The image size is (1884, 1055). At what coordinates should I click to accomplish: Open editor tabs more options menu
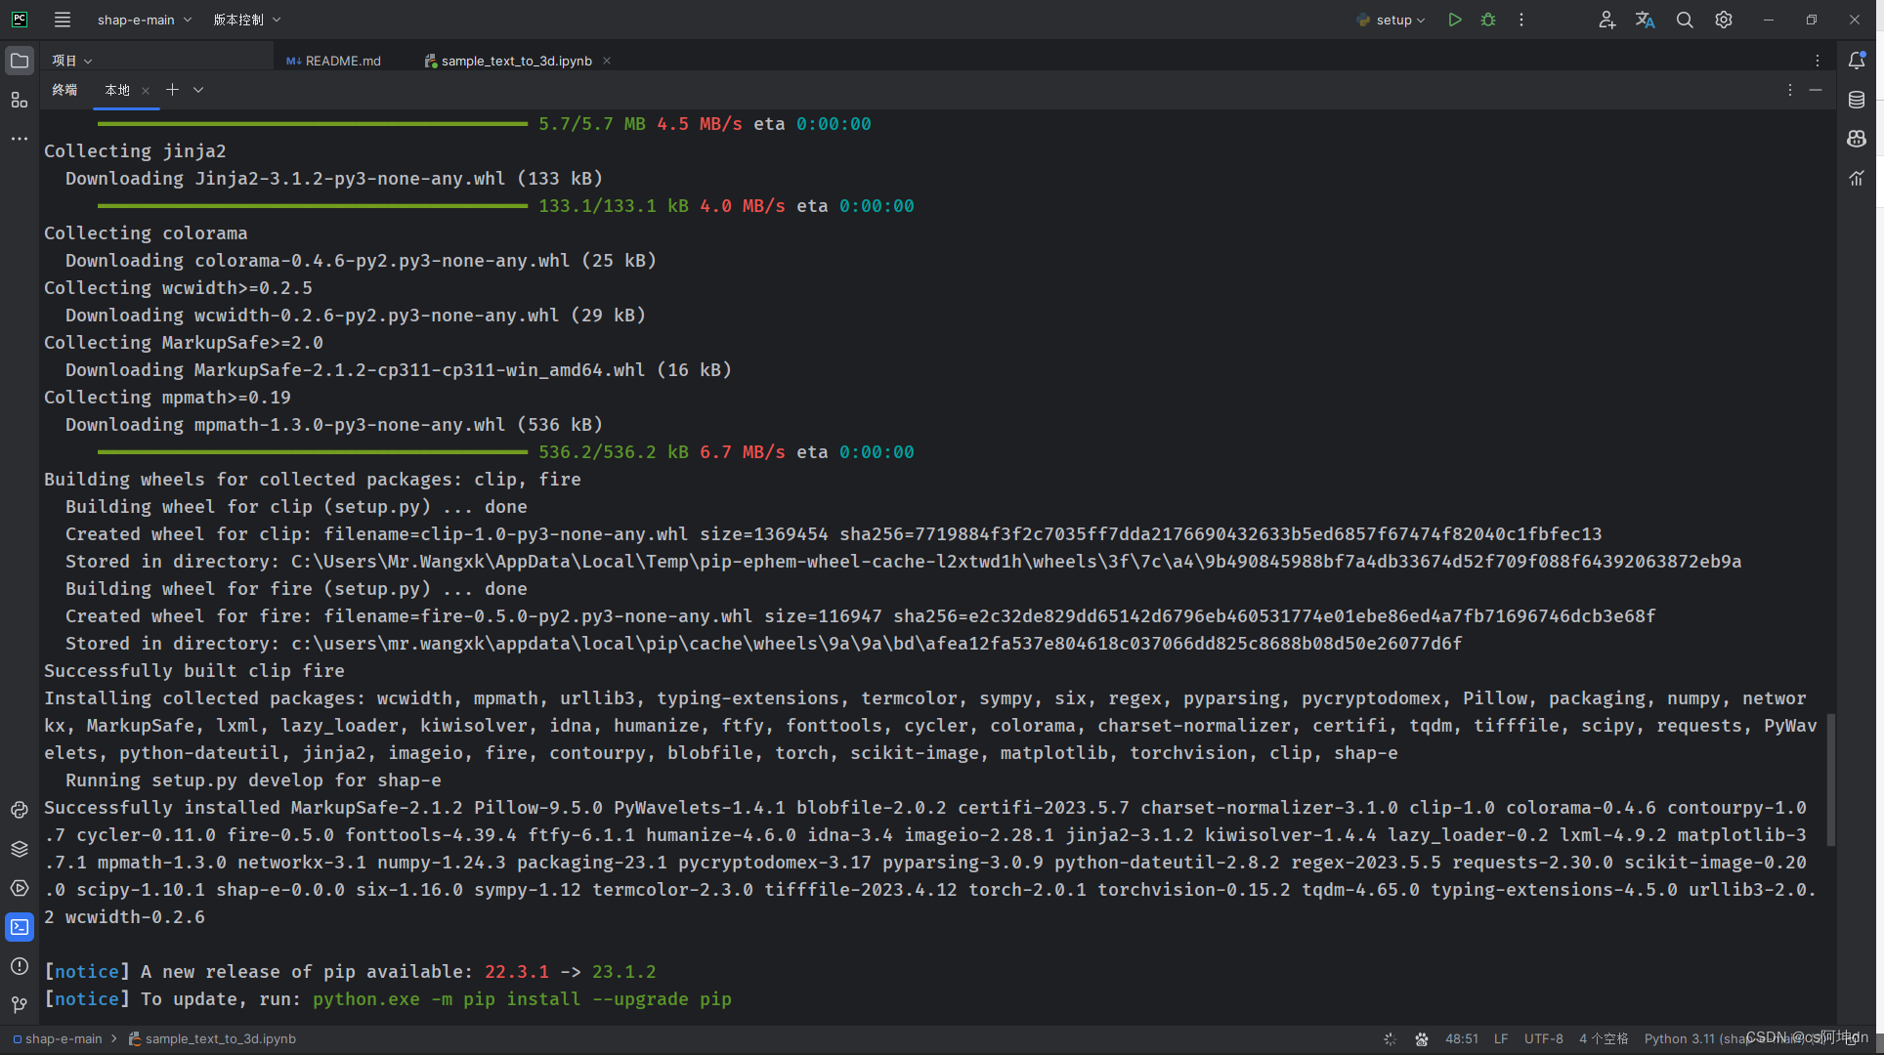point(1818,61)
